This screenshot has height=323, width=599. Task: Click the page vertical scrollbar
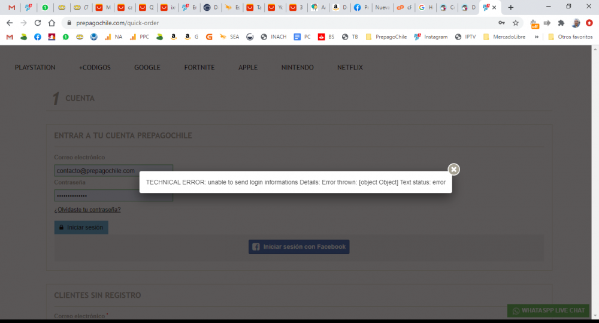click(x=595, y=183)
